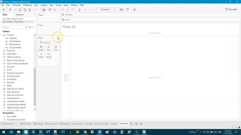Switch to Show Tabs view in status bar
Screen dimensions: 241x135
[233, 127]
